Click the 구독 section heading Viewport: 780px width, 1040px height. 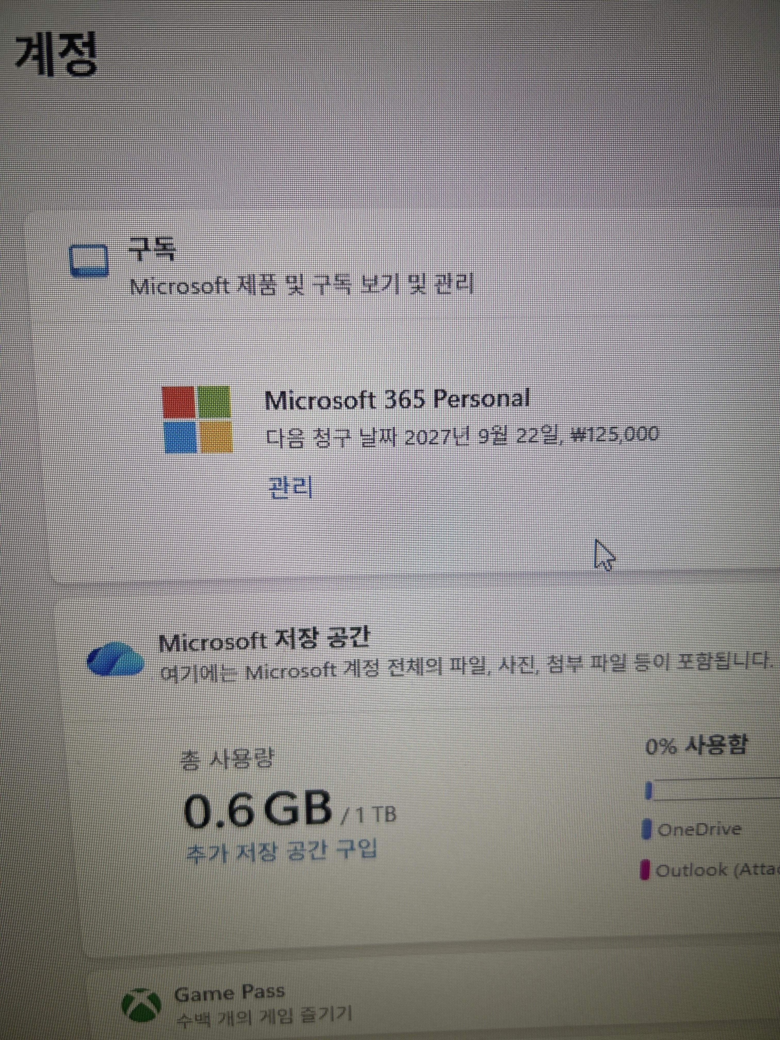152,249
